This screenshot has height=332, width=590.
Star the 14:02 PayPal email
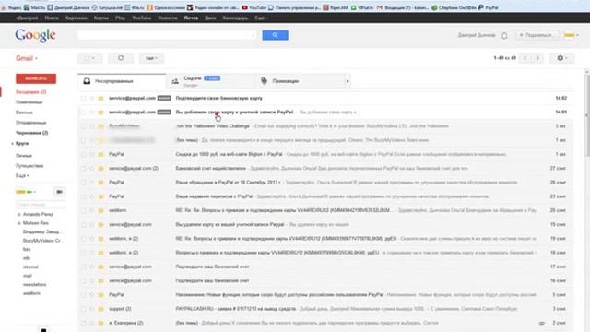[x=92, y=99]
